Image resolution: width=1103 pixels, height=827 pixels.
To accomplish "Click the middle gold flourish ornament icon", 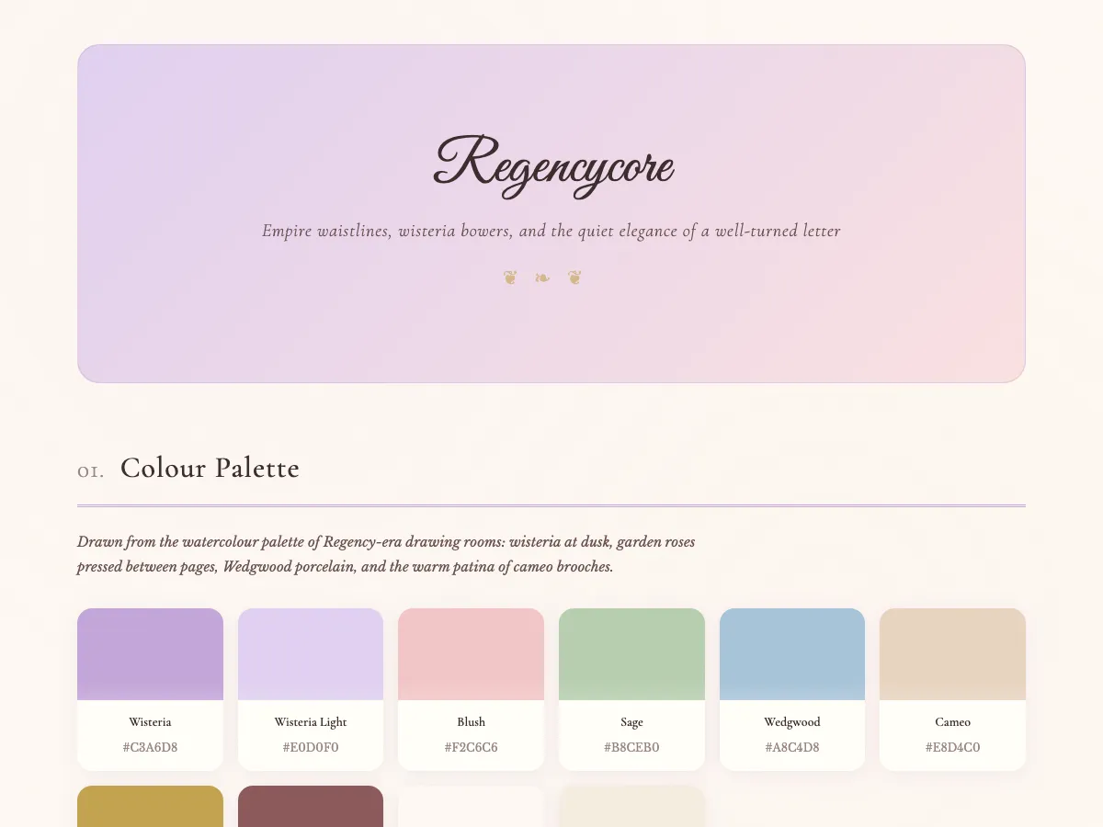I will click(542, 277).
